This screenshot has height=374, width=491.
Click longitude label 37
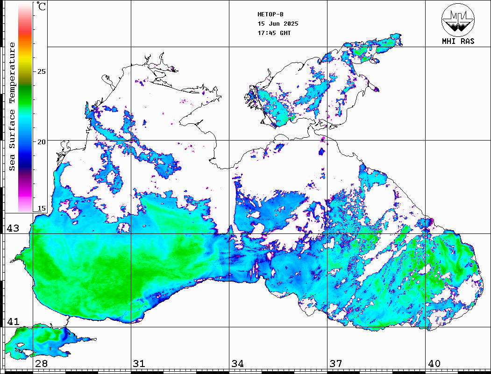click(x=336, y=364)
